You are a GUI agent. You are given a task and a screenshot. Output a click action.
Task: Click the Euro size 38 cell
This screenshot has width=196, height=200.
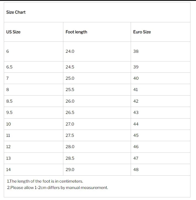click(161, 51)
